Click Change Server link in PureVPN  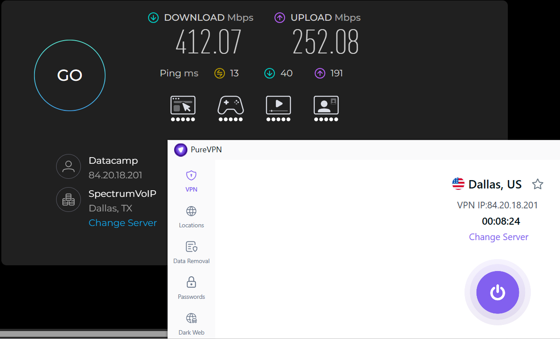tap(499, 237)
